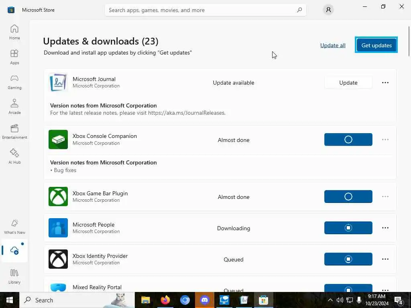This screenshot has height=308, width=411.
Task: Click the vertical scrollbar thumb
Action: click(409, 41)
